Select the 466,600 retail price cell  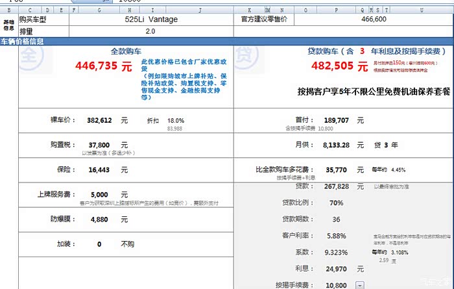point(374,19)
